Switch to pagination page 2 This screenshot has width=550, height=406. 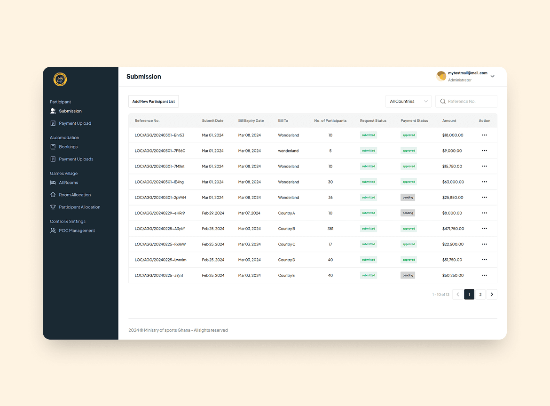click(480, 294)
